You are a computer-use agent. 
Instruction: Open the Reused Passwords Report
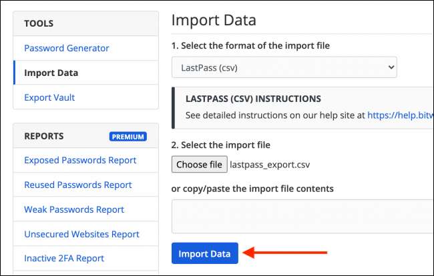(x=78, y=185)
